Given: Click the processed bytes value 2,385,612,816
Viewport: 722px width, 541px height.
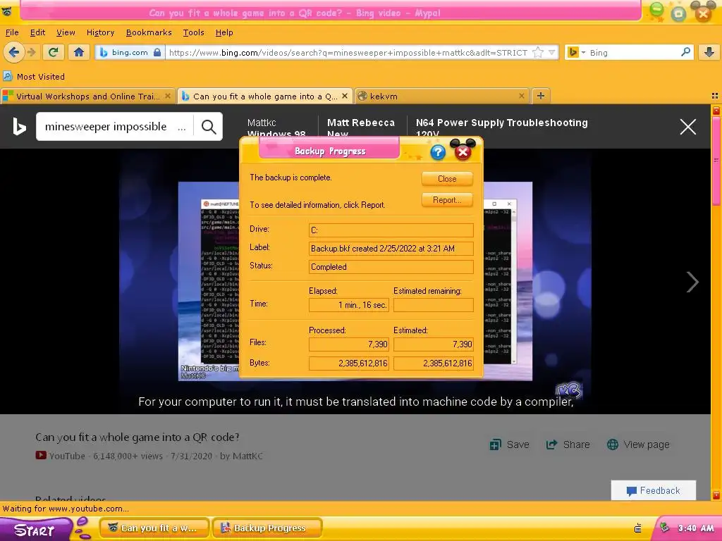Looking at the screenshot, I should 349,363.
